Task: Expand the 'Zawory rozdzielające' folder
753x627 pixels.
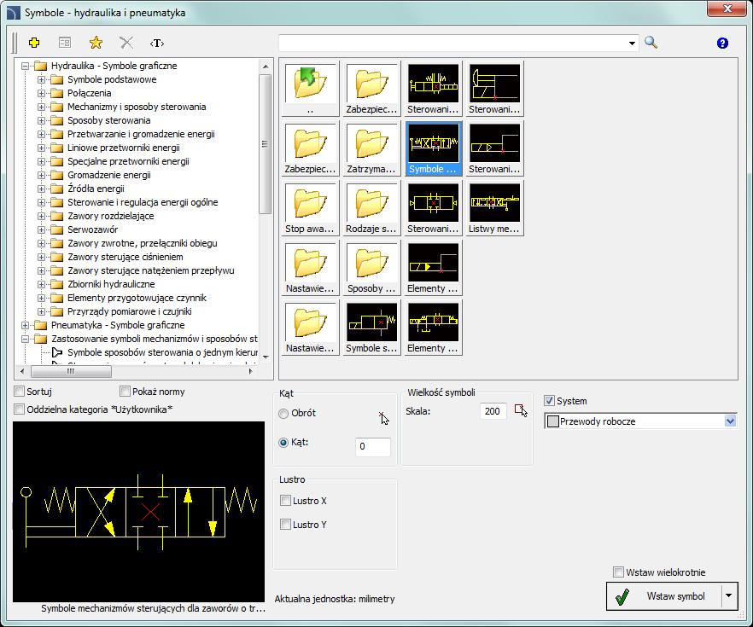Action: click(41, 216)
